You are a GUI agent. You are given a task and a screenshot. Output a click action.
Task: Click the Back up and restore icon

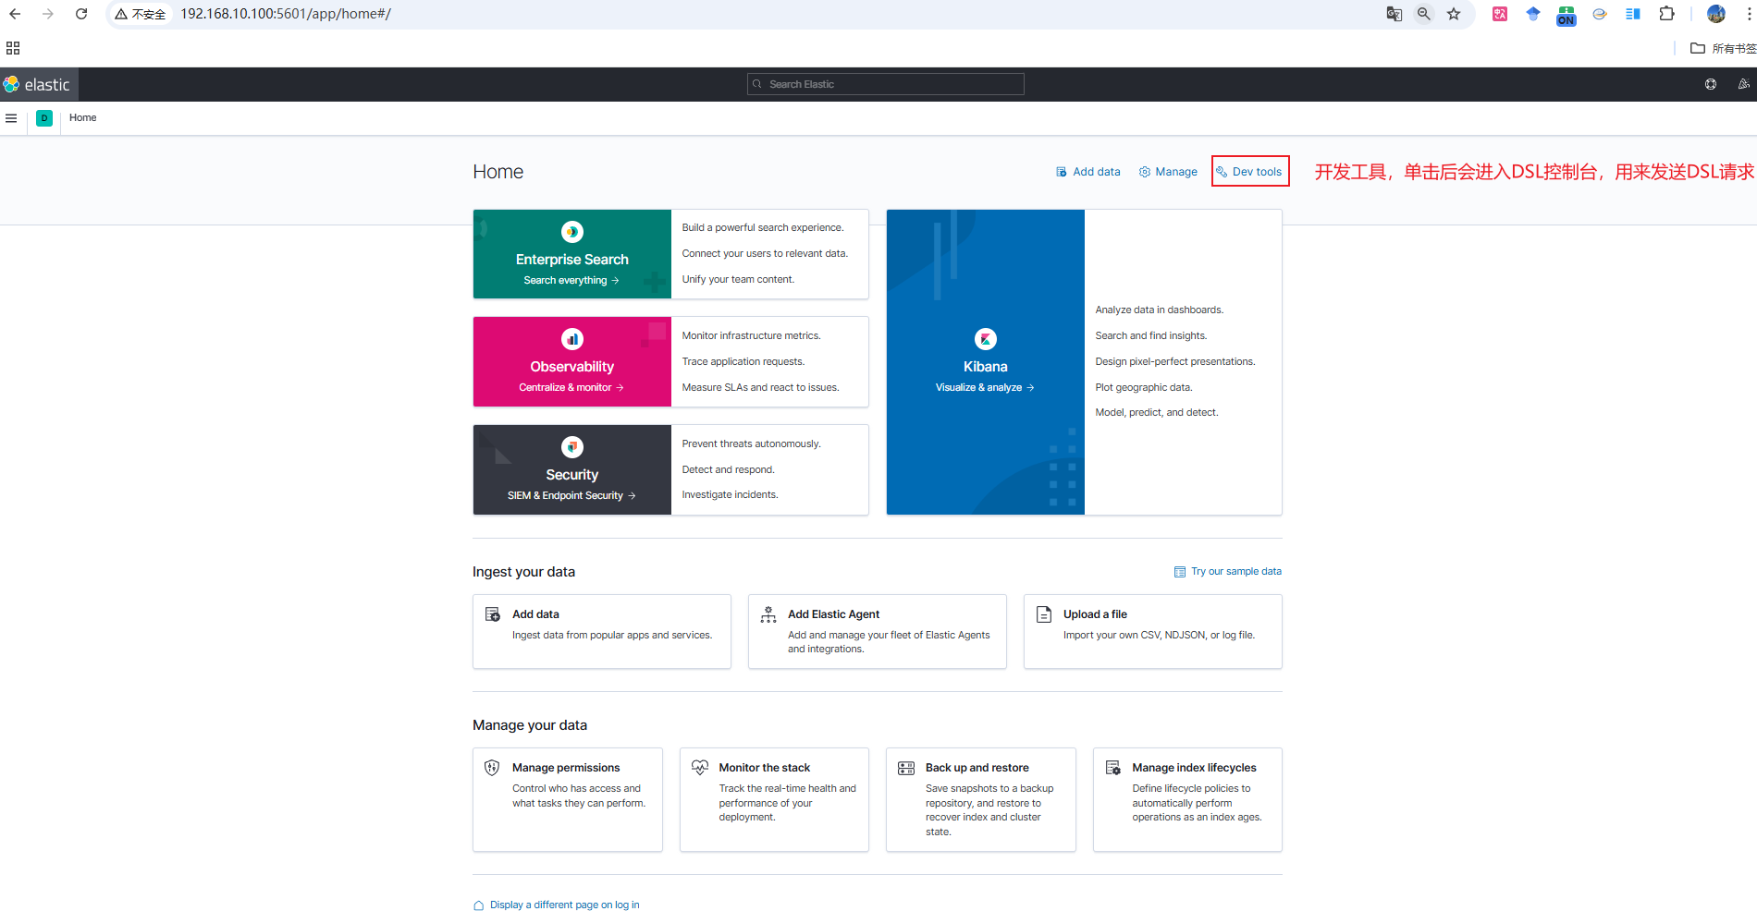click(x=906, y=768)
